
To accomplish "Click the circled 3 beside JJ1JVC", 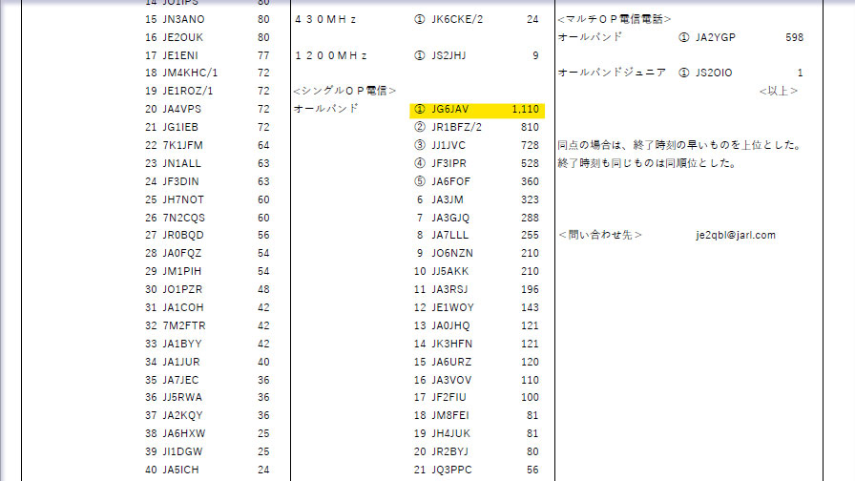I will tap(420, 145).
